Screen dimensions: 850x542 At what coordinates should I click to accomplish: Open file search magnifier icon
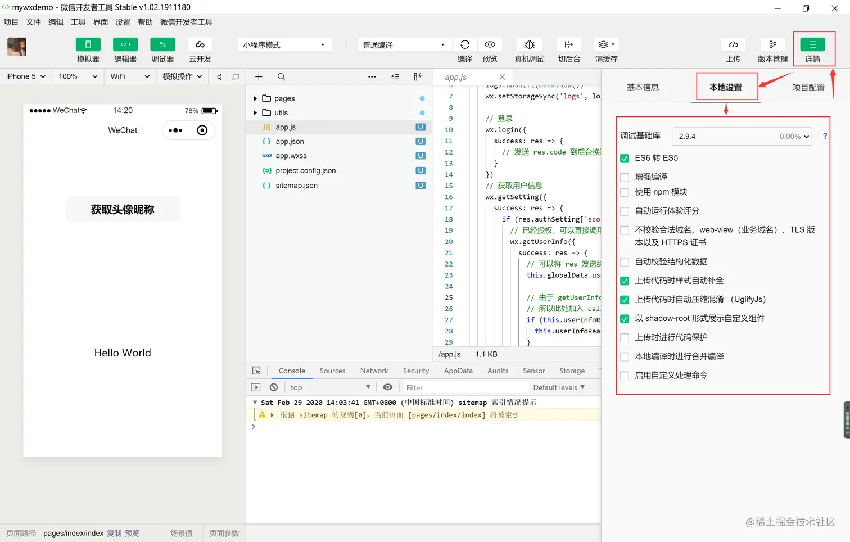point(281,77)
